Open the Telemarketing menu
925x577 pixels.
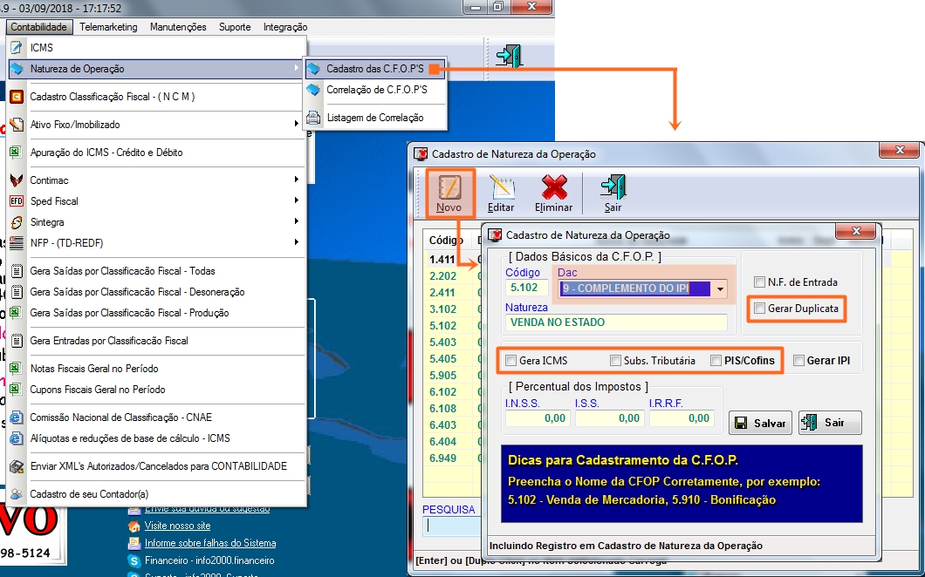108,27
